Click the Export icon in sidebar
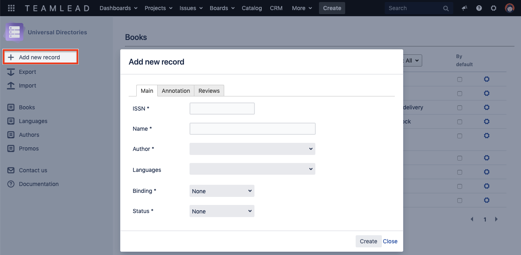The width and height of the screenshot is (521, 255). (x=11, y=72)
